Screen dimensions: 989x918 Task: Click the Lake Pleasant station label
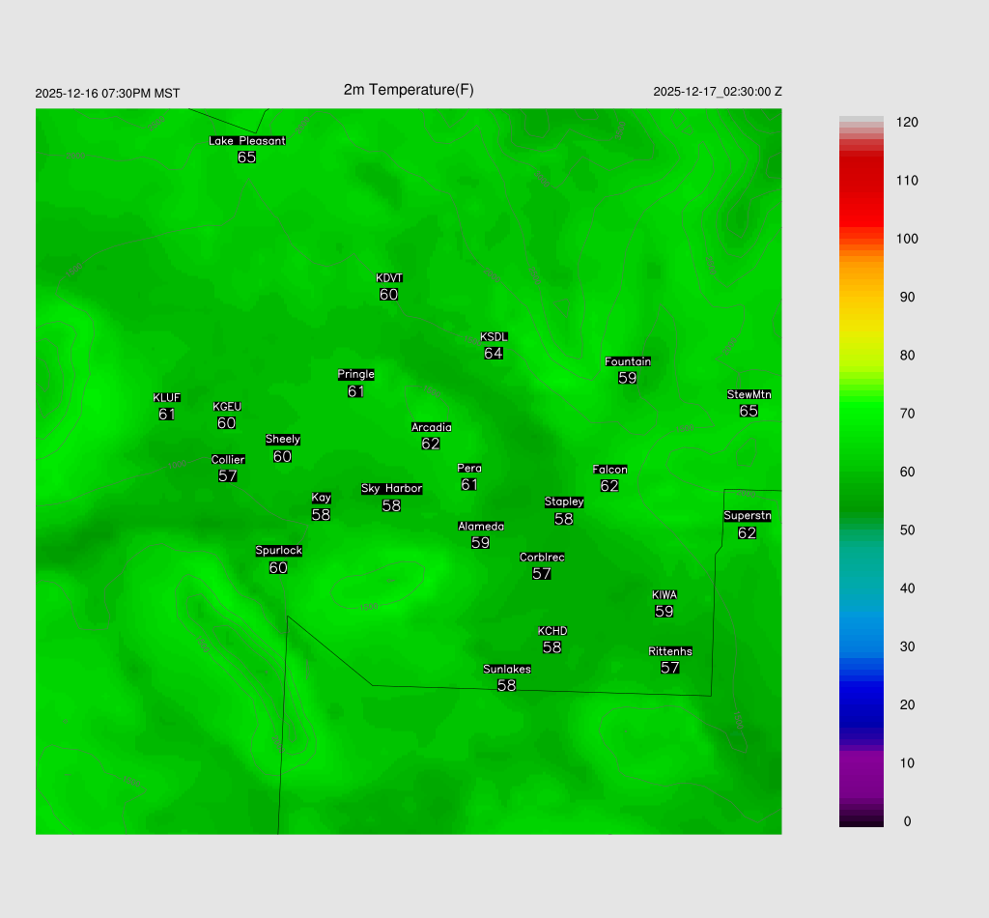(x=247, y=141)
